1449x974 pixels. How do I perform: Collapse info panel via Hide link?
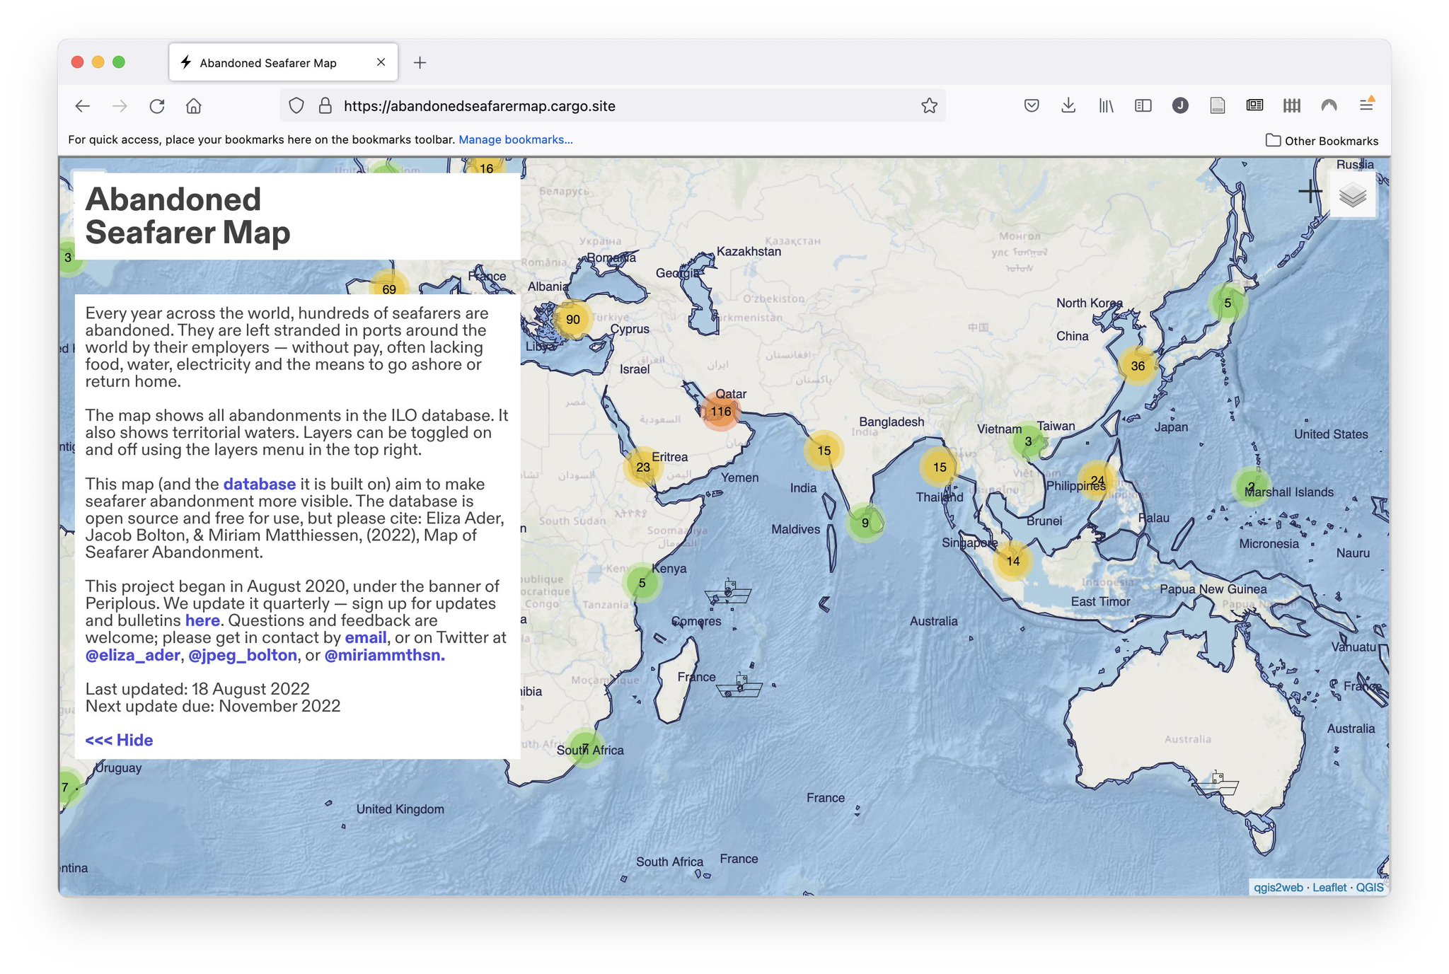point(119,740)
